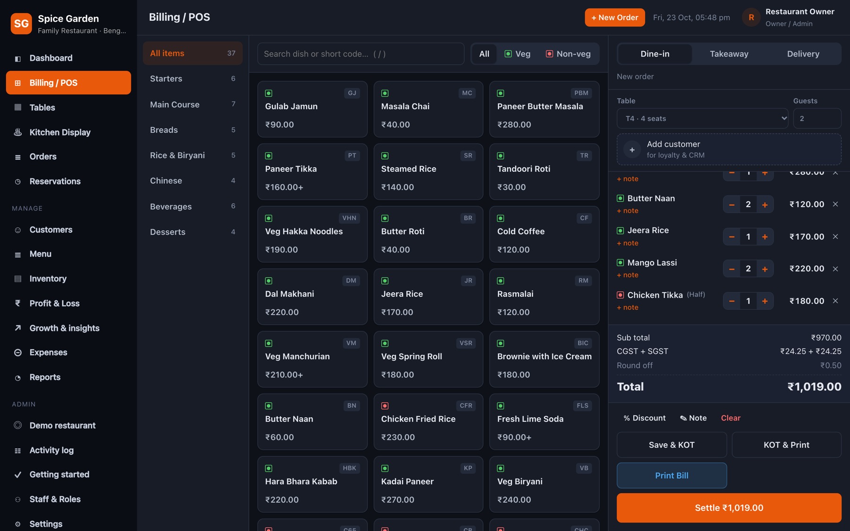Screen dimensions: 850x531
Task: Click the dish search field
Action: (x=361, y=54)
